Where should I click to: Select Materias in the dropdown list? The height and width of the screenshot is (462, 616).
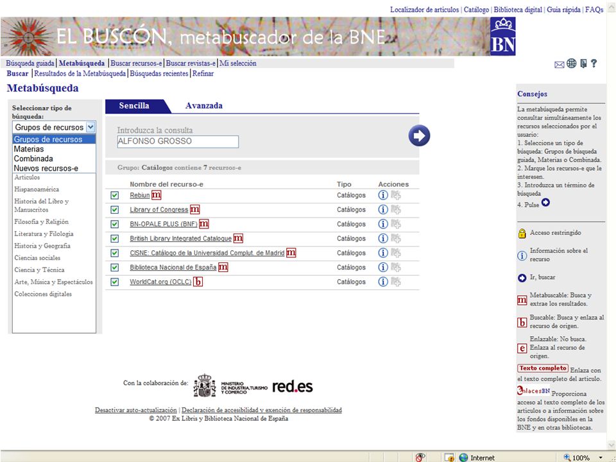coord(54,149)
